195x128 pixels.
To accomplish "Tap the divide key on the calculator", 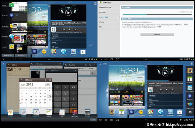I will pyautogui.click(x=57, y=87).
